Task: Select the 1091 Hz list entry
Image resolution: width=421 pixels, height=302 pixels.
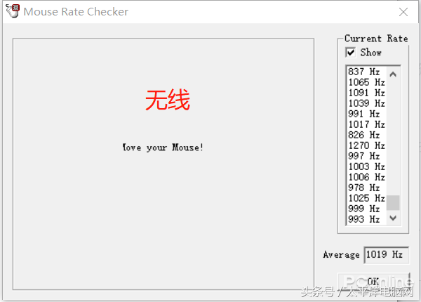Action: [367, 93]
